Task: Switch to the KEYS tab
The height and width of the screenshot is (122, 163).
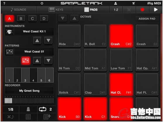Action: (x=55, y=10)
